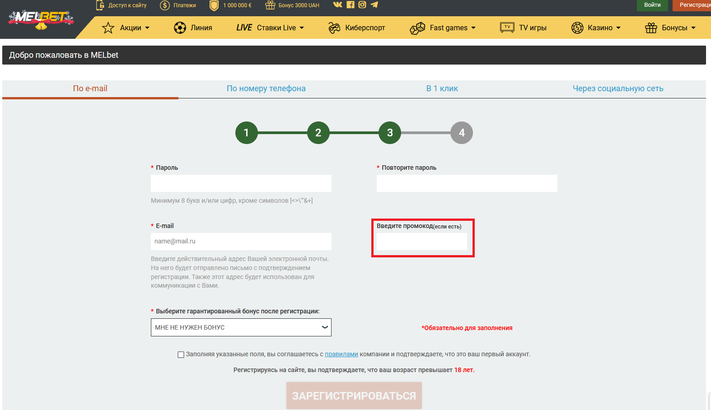The image size is (711, 410).
Task: Click the Бонус 3000 UAH link
Action: (x=299, y=5)
